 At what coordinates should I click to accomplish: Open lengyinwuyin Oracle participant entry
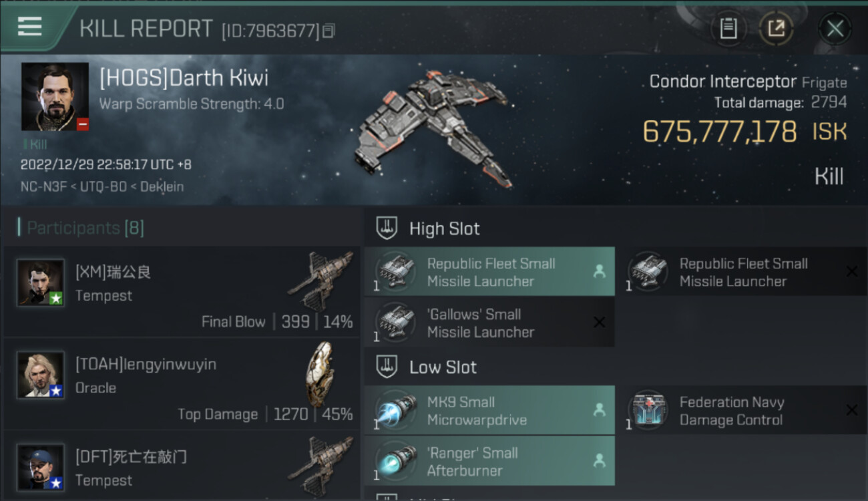pos(182,384)
